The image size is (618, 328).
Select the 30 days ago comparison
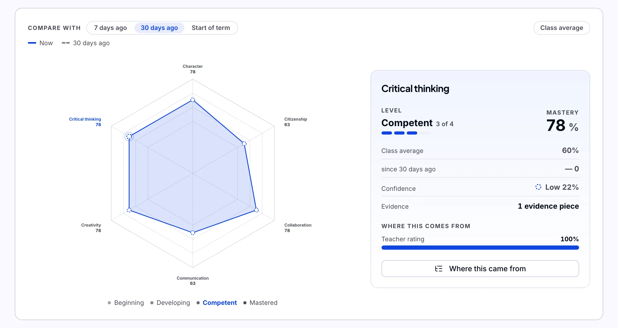(159, 28)
